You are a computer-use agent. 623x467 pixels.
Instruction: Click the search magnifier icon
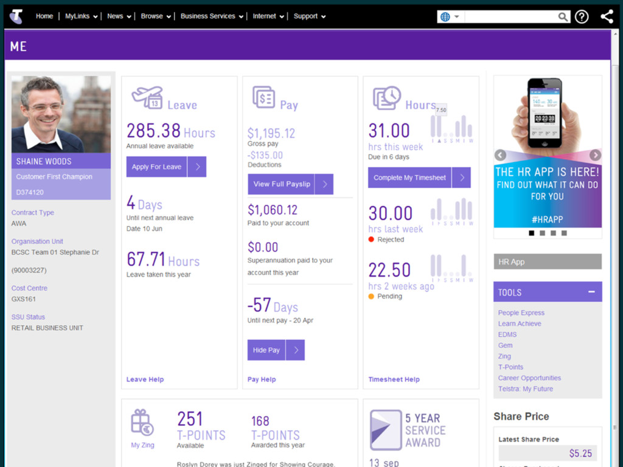click(x=562, y=16)
